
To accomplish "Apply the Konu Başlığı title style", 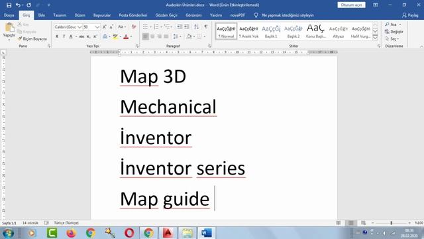I will coord(315,31).
